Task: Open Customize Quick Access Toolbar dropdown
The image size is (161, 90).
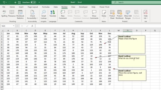Action: (39, 2)
